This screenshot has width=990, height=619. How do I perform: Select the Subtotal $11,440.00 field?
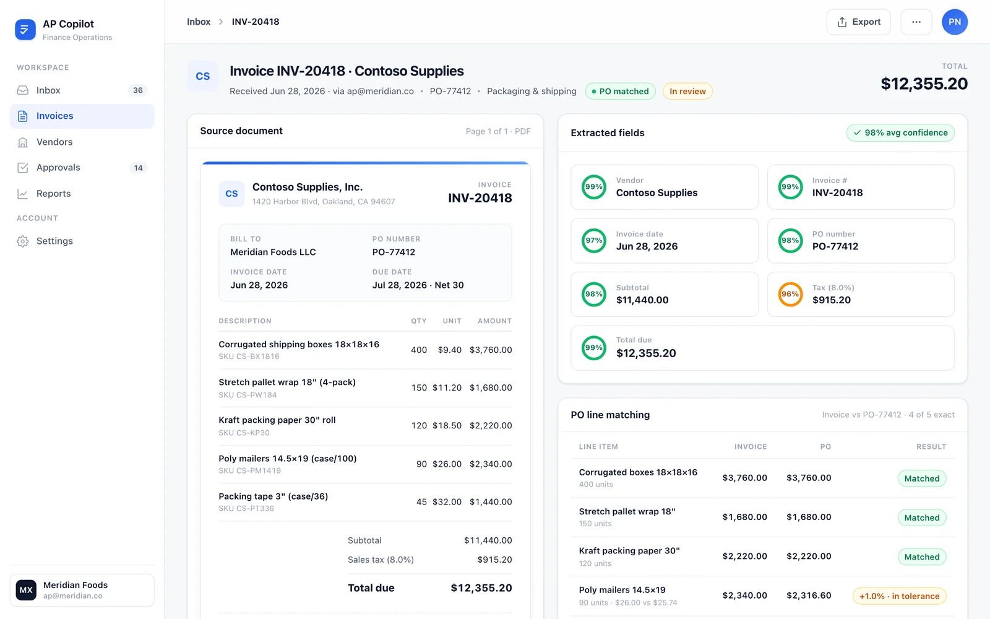click(x=665, y=295)
